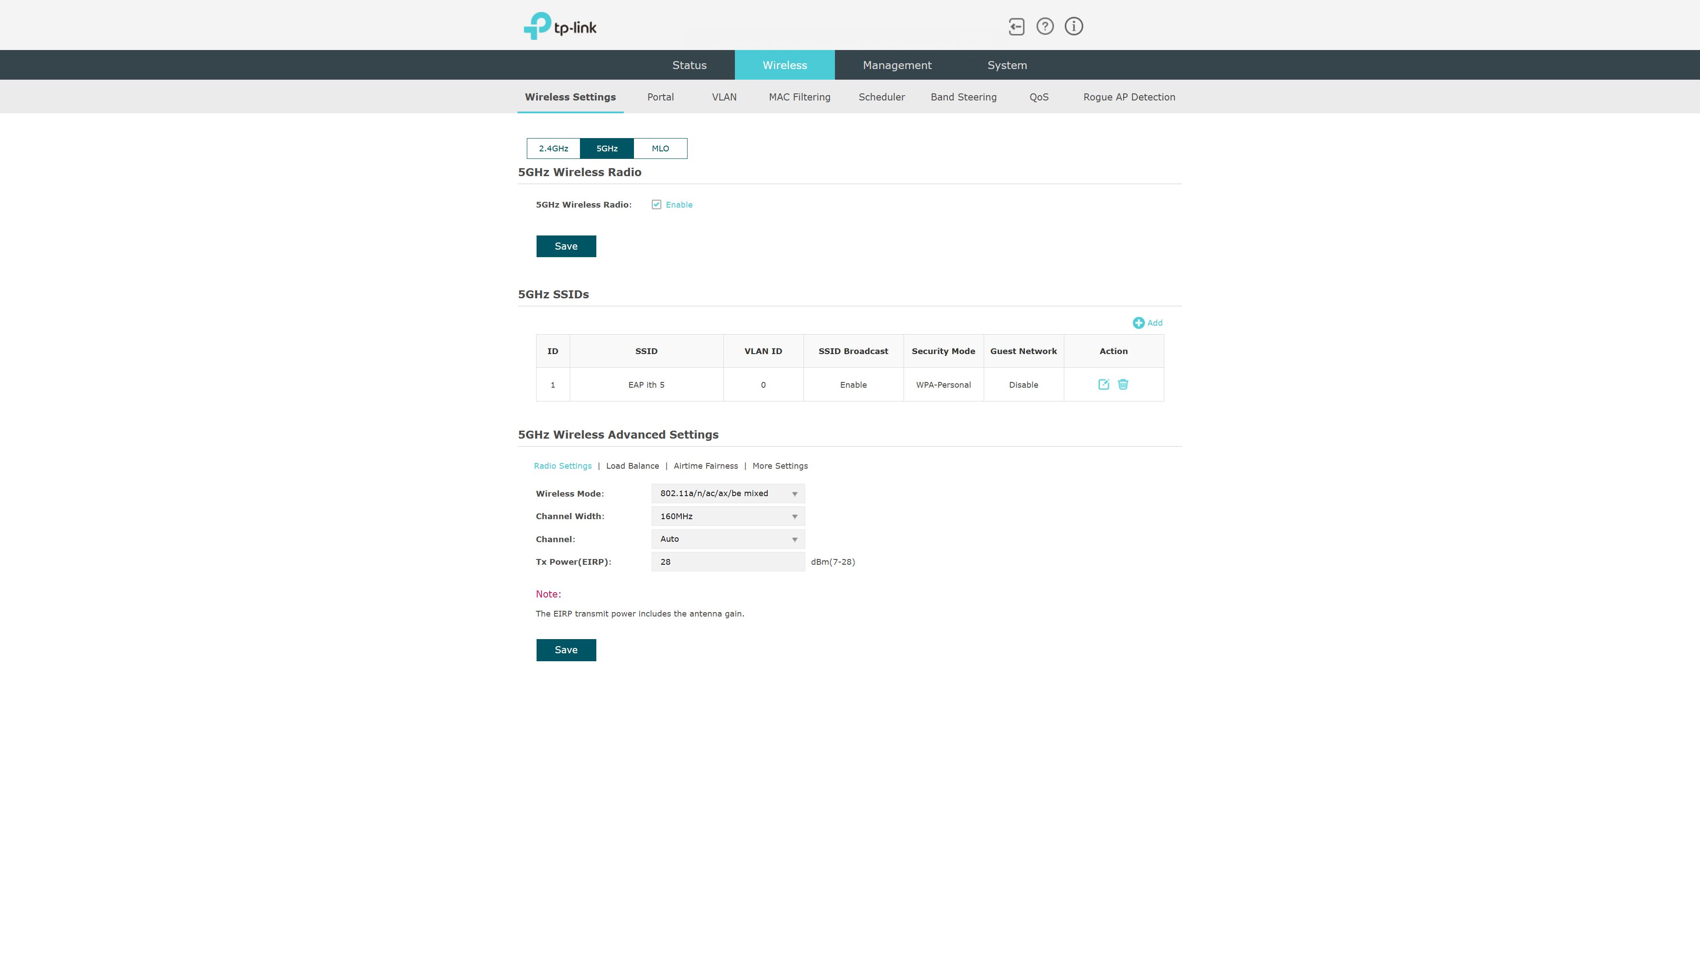Go to the MAC Filtering submenu
The height and width of the screenshot is (956, 1700).
(799, 97)
